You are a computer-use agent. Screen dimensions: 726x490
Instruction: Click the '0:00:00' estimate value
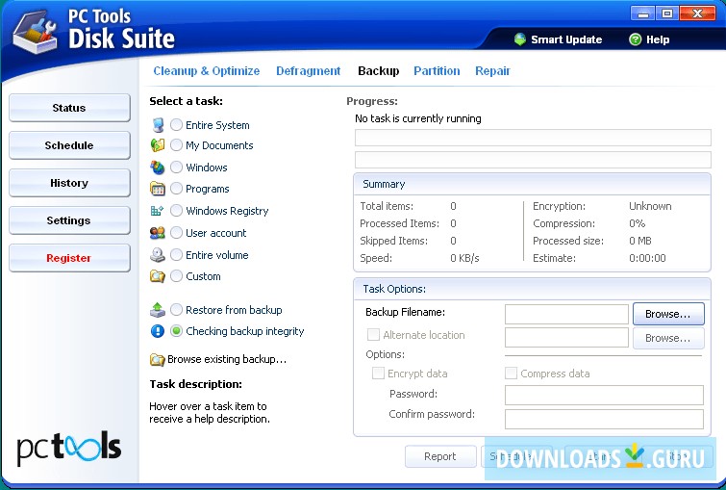click(647, 258)
